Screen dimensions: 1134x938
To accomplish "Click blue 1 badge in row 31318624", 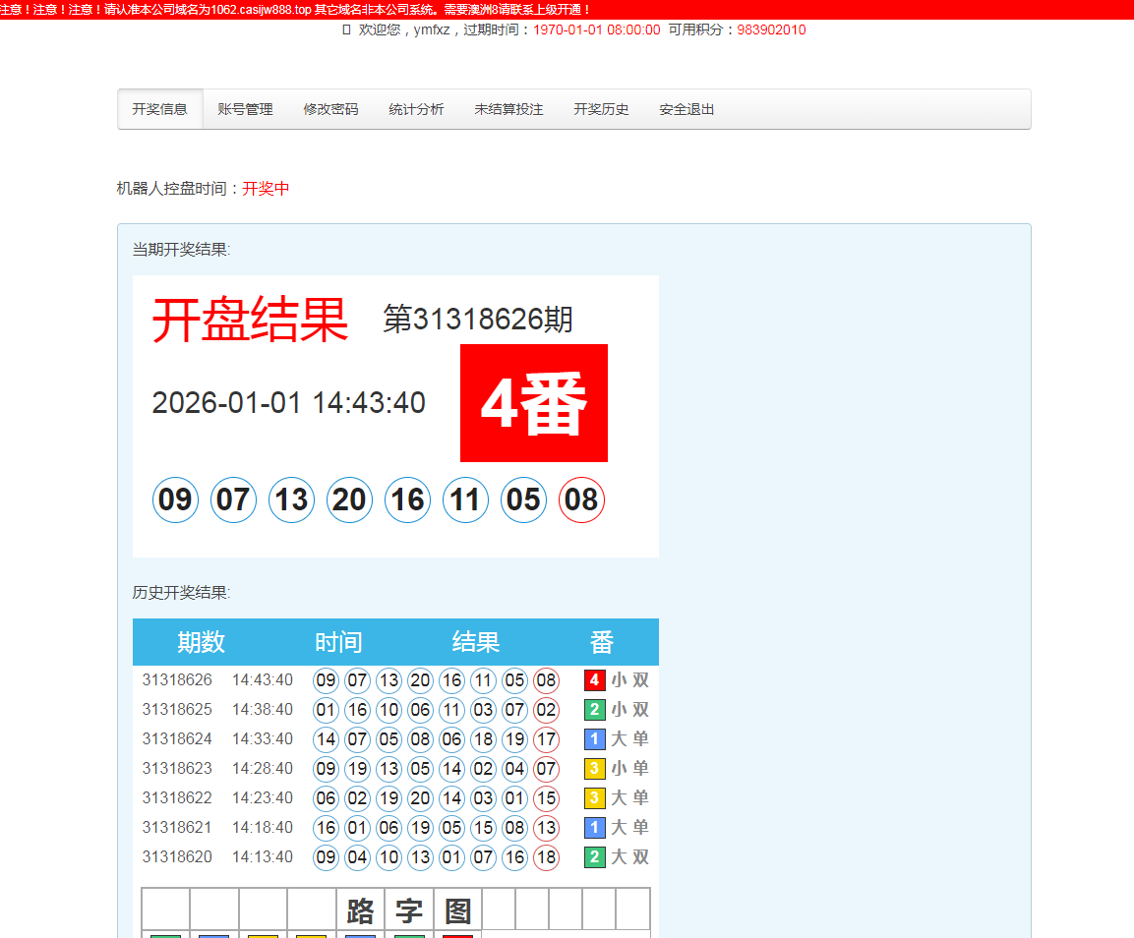I will (x=594, y=739).
